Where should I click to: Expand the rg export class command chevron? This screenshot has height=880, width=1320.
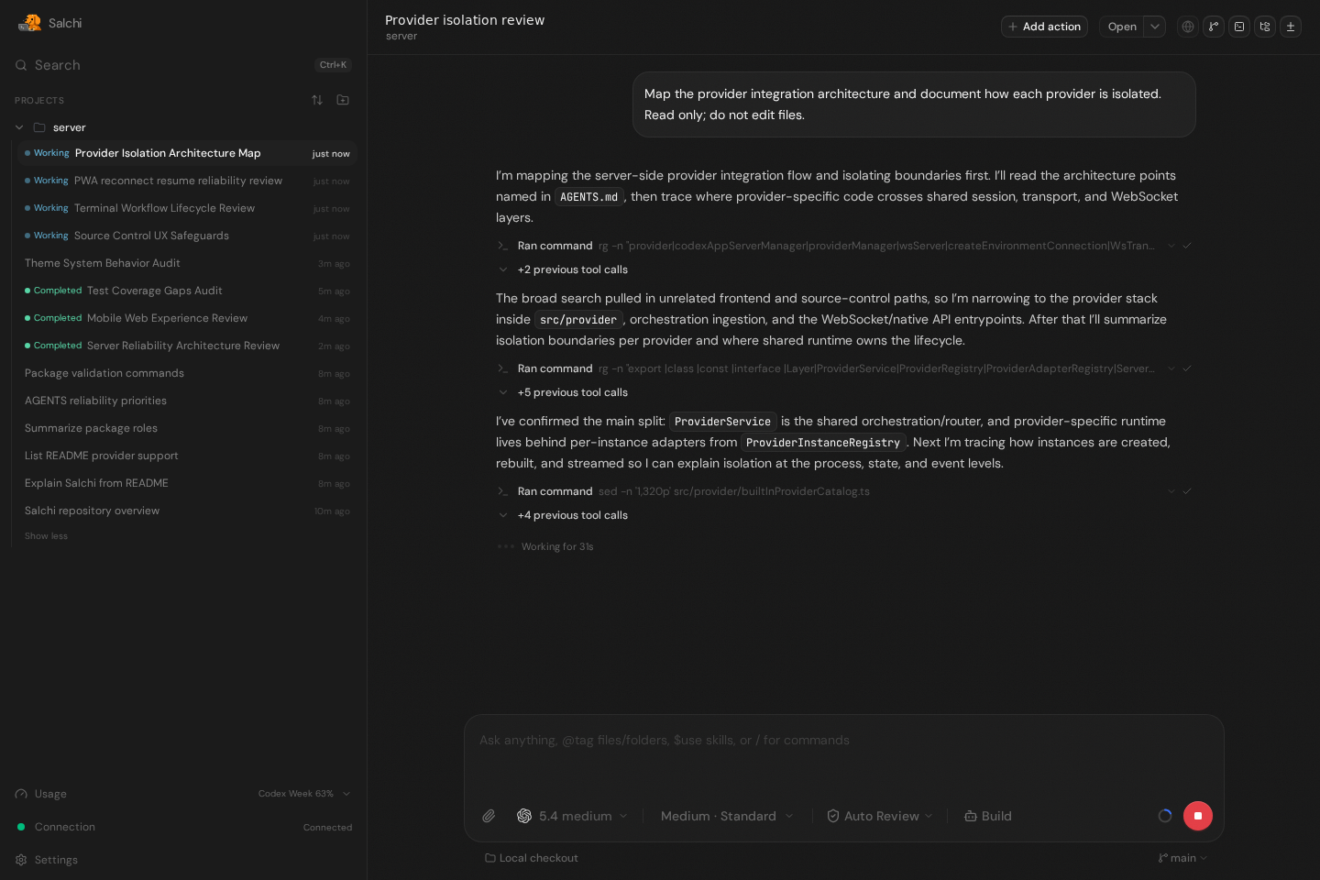tap(1171, 368)
